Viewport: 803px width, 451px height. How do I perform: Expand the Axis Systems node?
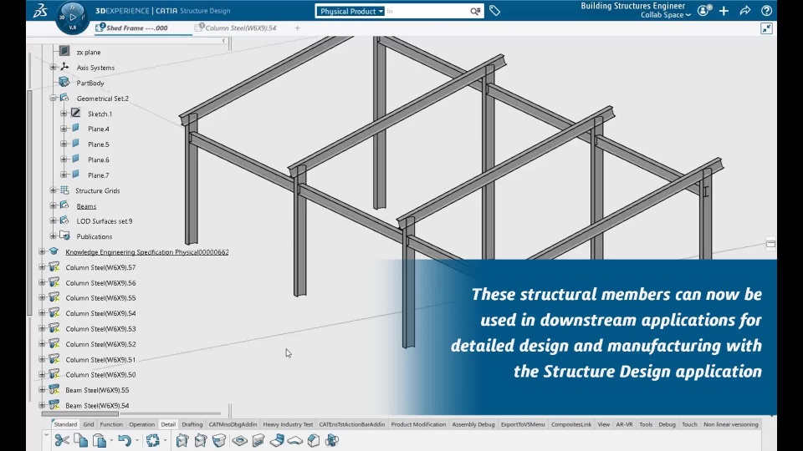pos(54,67)
